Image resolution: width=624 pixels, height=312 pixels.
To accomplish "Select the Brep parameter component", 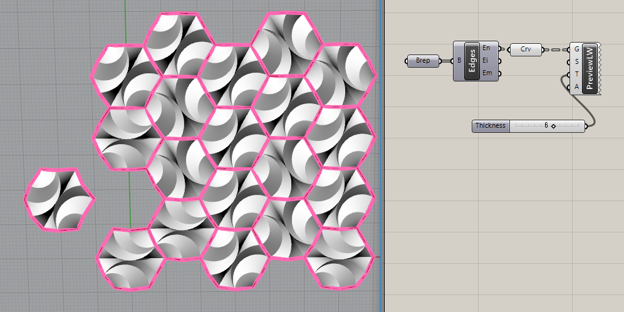I will pyautogui.click(x=423, y=61).
